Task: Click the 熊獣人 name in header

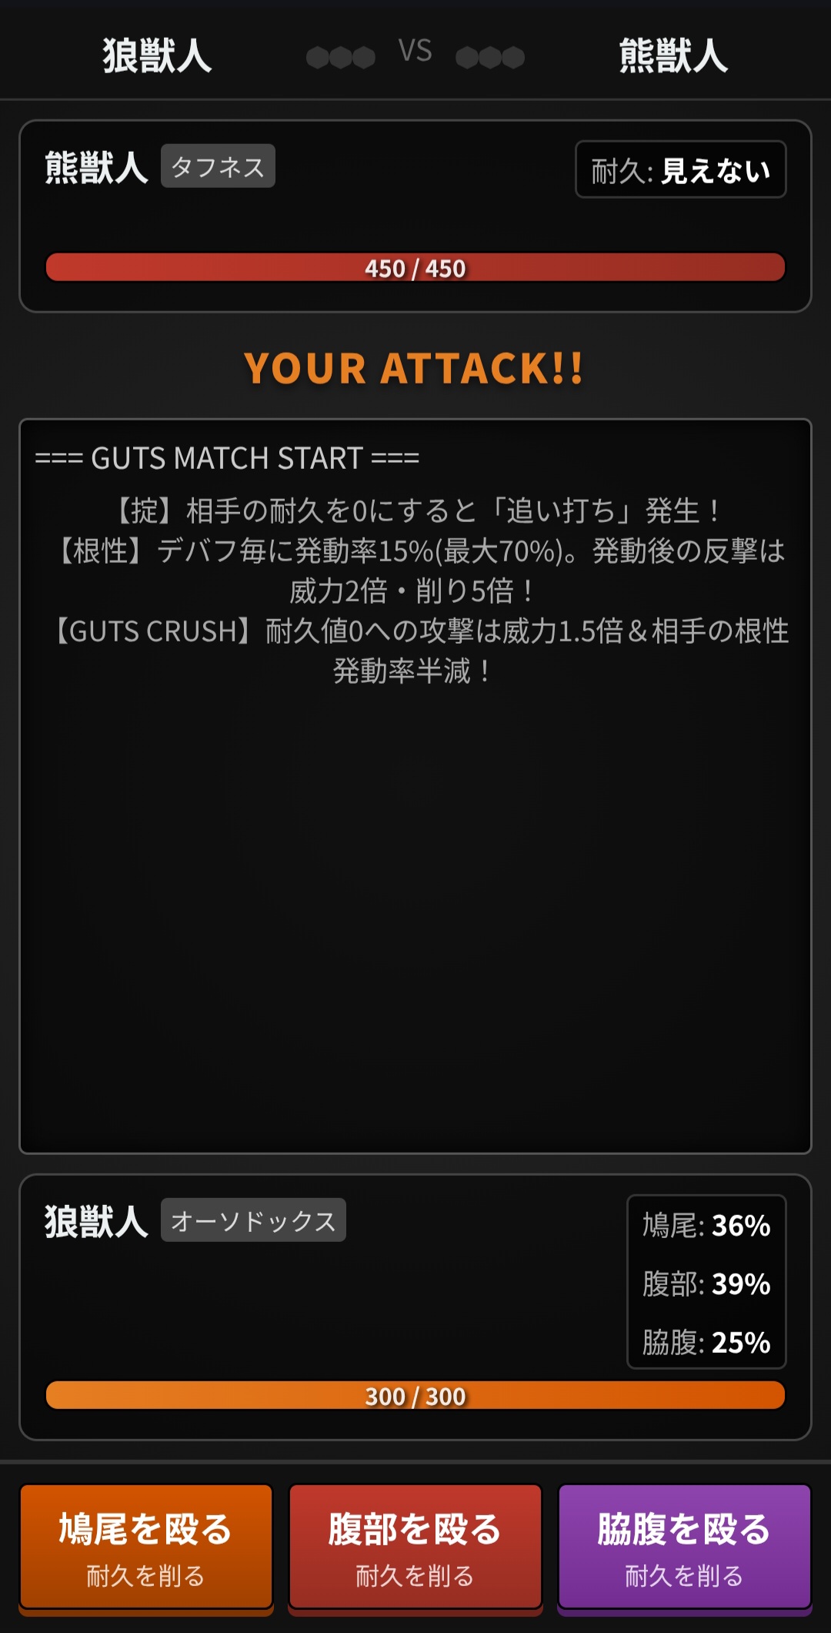Action: click(674, 56)
